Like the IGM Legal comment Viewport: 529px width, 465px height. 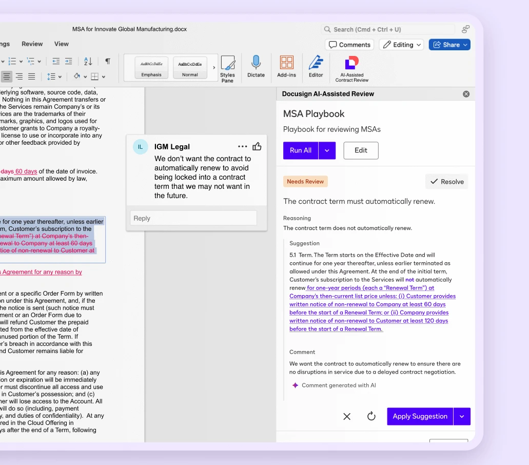coord(257,146)
